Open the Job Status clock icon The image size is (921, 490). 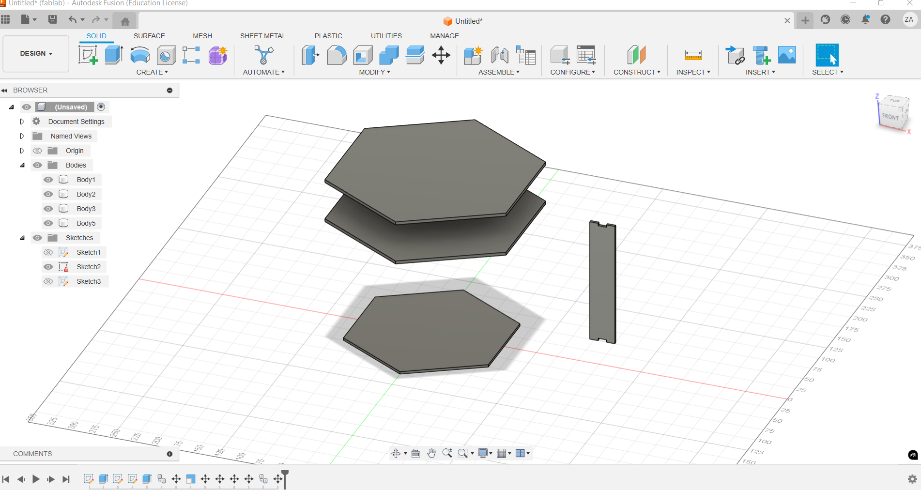845,19
